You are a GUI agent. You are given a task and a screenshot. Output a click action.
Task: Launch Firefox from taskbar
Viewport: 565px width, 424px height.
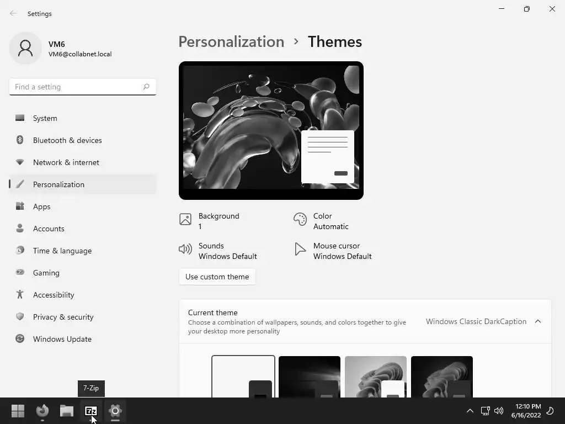coord(42,411)
